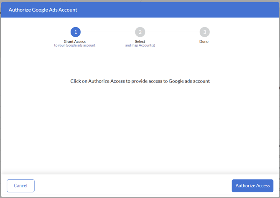Viewport: 280px width, 198px height.
Task: Cancel the Google Ads authorization dialog
Action: 21,185
